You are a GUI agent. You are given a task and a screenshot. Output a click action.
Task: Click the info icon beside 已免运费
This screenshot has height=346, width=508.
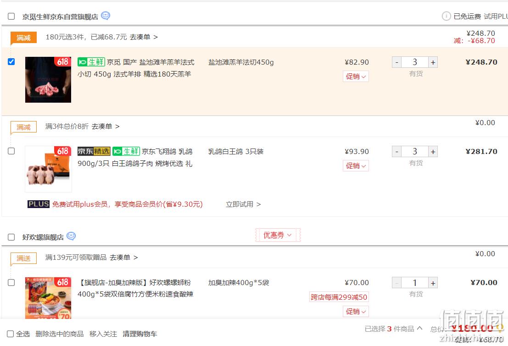coord(446,16)
